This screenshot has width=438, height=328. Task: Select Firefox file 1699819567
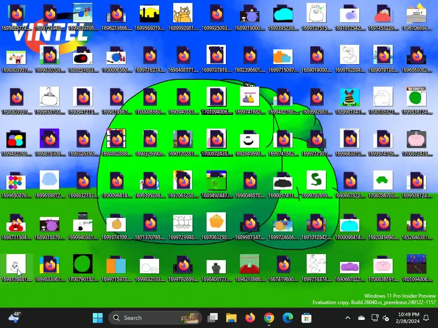coord(116,101)
